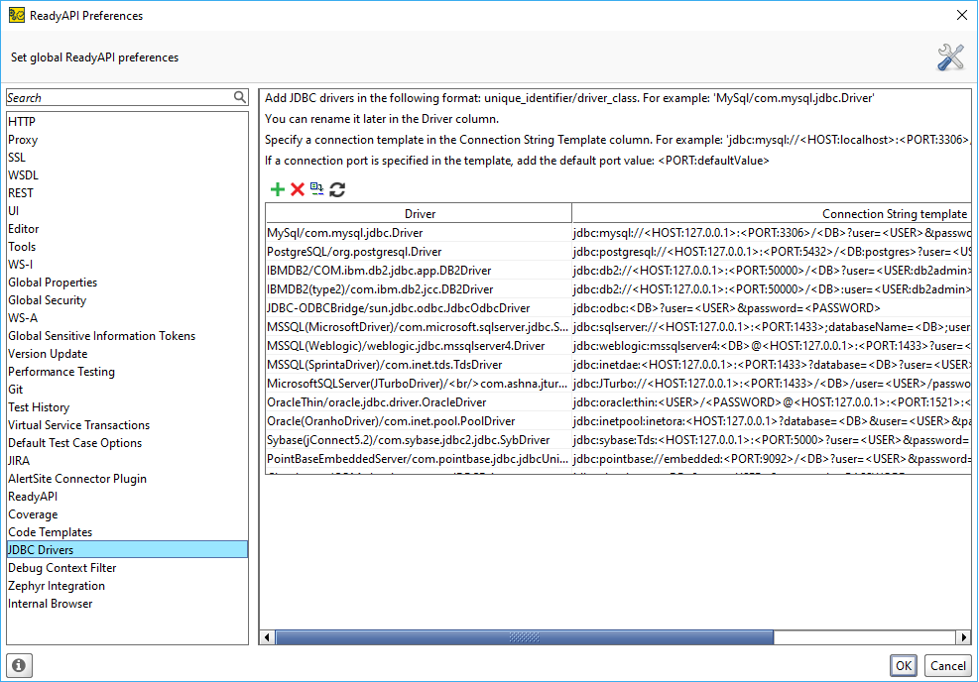Screen dimensions: 979x682
Task: Select the IBMDB2/COM.ibm.db2.jdbc.app.DB2Driver row
Action: [618, 271]
